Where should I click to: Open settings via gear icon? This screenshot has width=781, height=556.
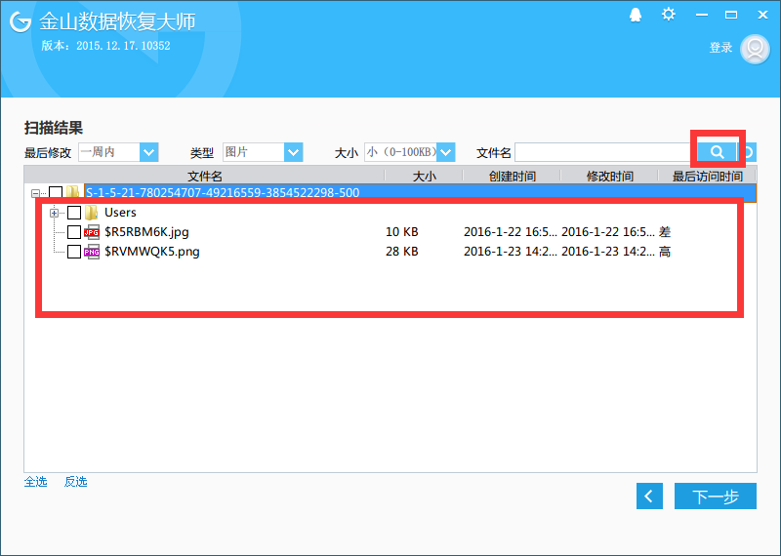[x=669, y=15]
